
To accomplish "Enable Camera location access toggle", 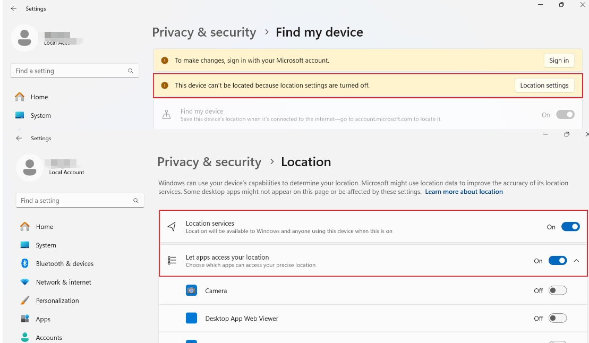I will [x=558, y=290].
